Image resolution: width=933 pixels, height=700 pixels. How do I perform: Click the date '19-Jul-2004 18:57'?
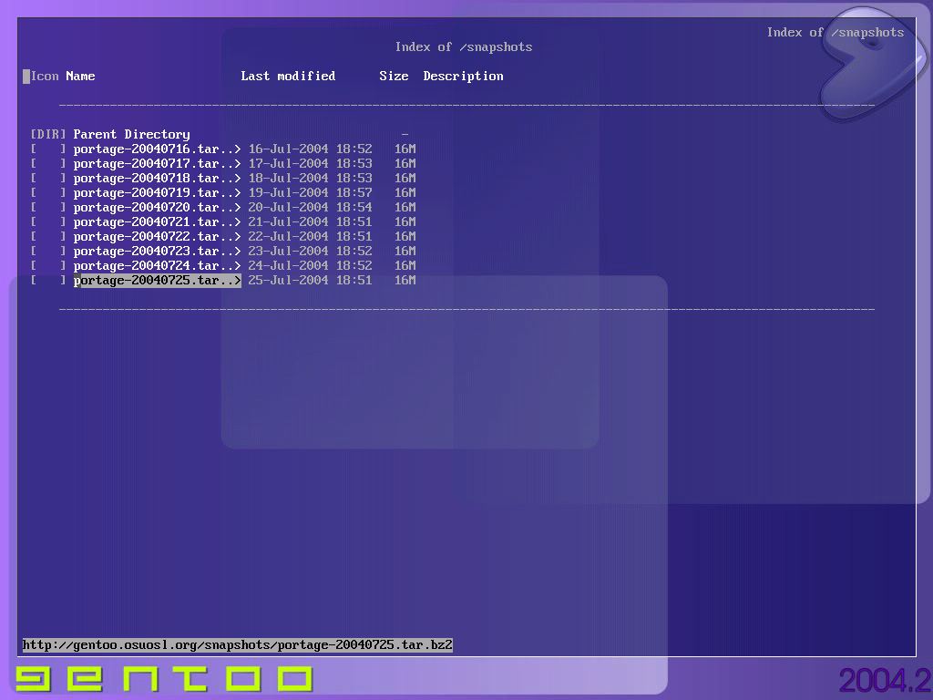[310, 193]
